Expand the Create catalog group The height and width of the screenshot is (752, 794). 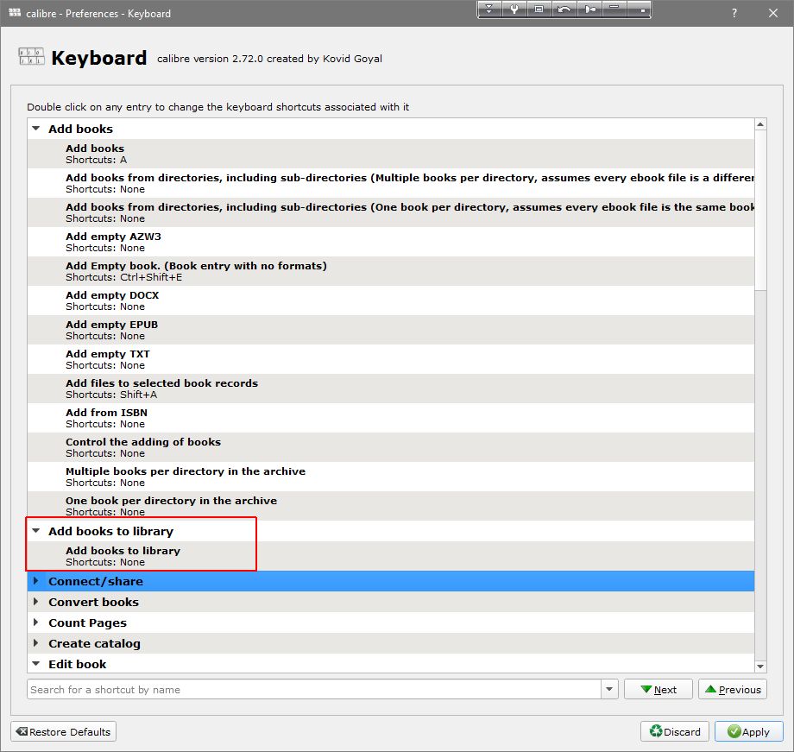point(36,643)
